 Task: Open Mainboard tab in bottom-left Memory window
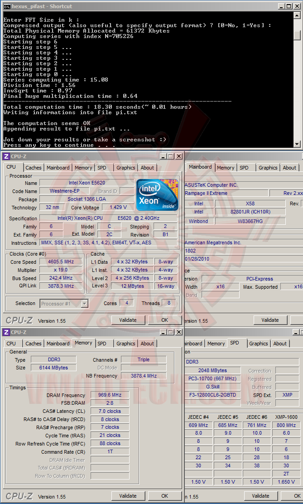coord(58,343)
